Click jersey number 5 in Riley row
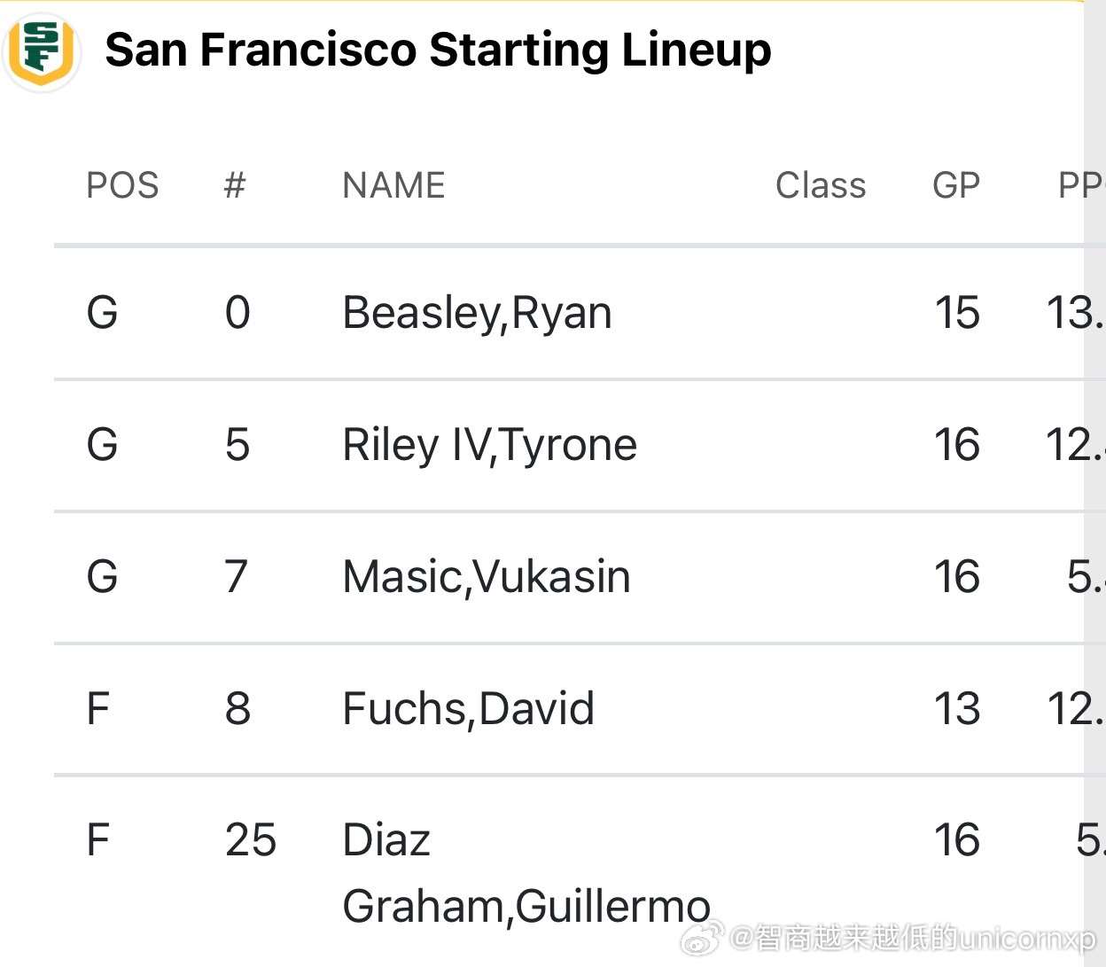This screenshot has height=967, width=1106. coord(238,445)
